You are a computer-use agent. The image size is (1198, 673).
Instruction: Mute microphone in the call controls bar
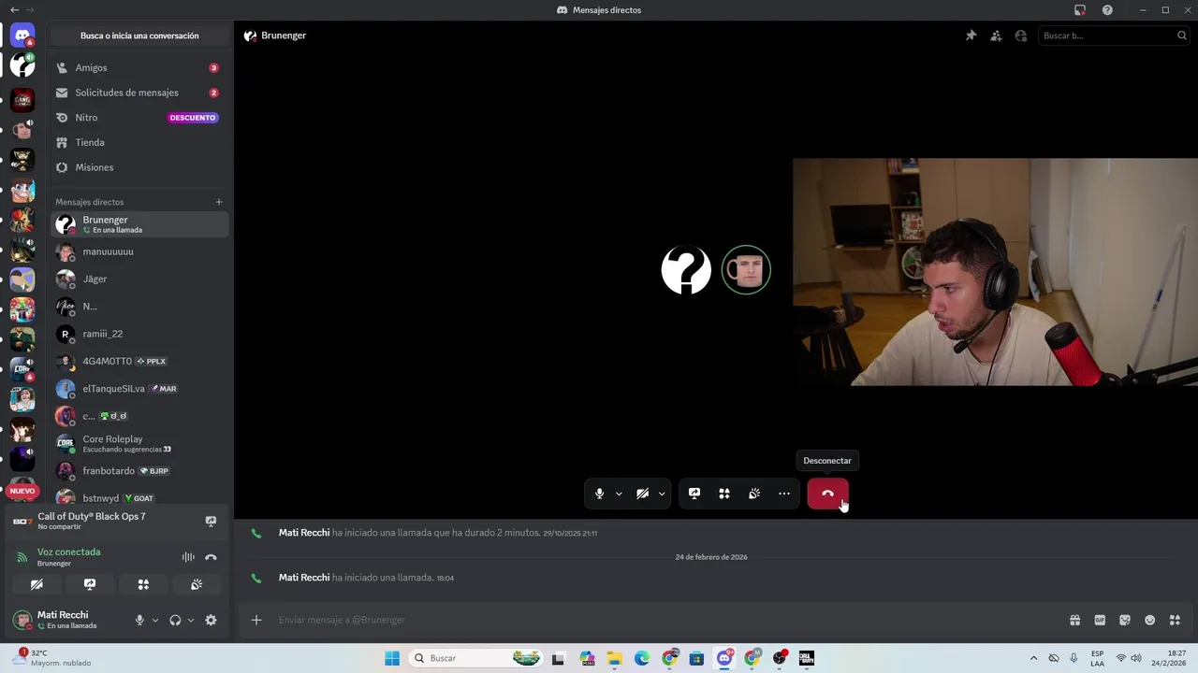click(600, 494)
